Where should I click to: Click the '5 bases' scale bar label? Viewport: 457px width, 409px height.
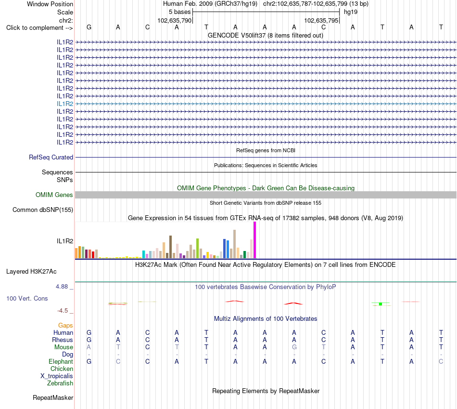point(179,12)
